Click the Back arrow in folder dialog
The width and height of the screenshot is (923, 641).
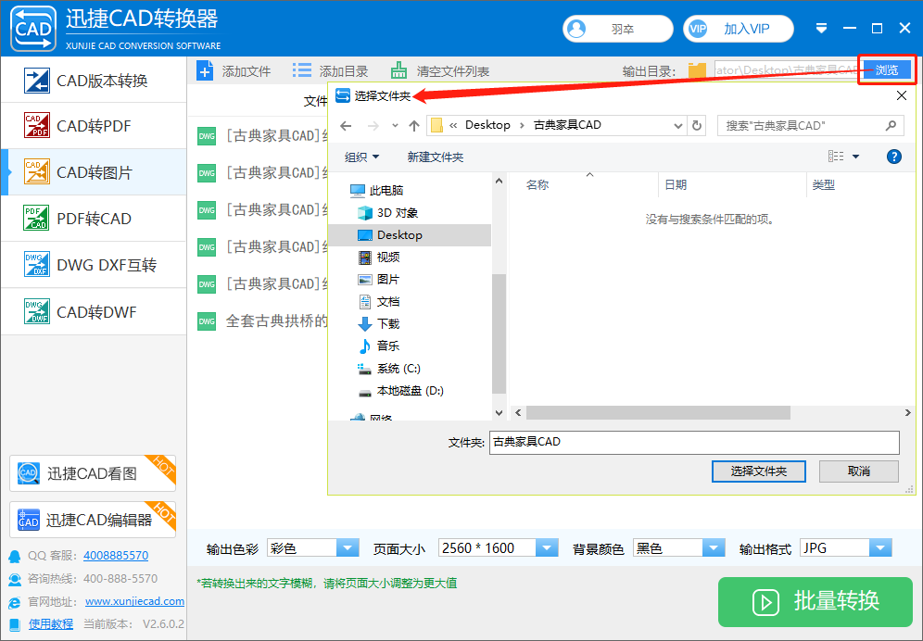(x=347, y=125)
